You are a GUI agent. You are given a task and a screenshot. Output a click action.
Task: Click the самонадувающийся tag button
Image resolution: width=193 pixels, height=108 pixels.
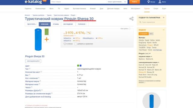(x=33, y=61)
